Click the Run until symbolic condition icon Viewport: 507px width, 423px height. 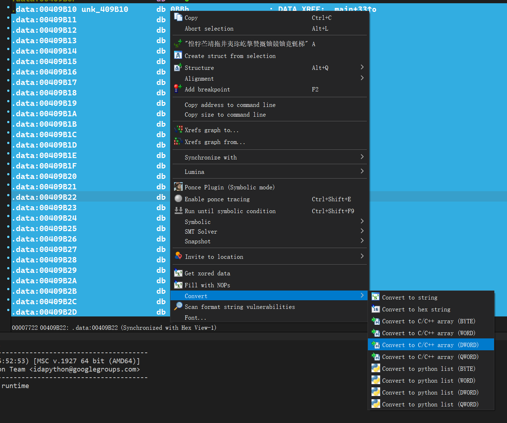coord(178,211)
